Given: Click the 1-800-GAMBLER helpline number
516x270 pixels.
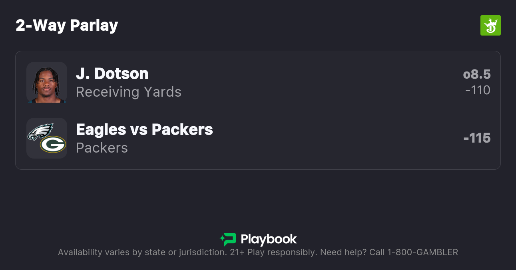Looking at the screenshot, I should pyautogui.click(x=422, y=252).
